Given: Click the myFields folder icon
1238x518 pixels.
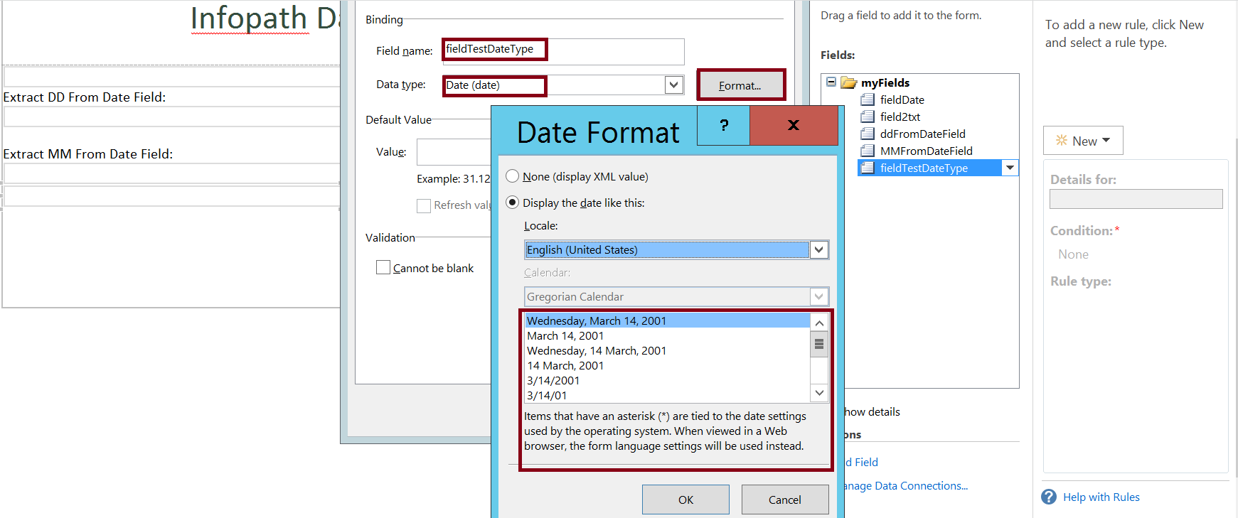Looking at the screenshot, I should pos(849,82).
